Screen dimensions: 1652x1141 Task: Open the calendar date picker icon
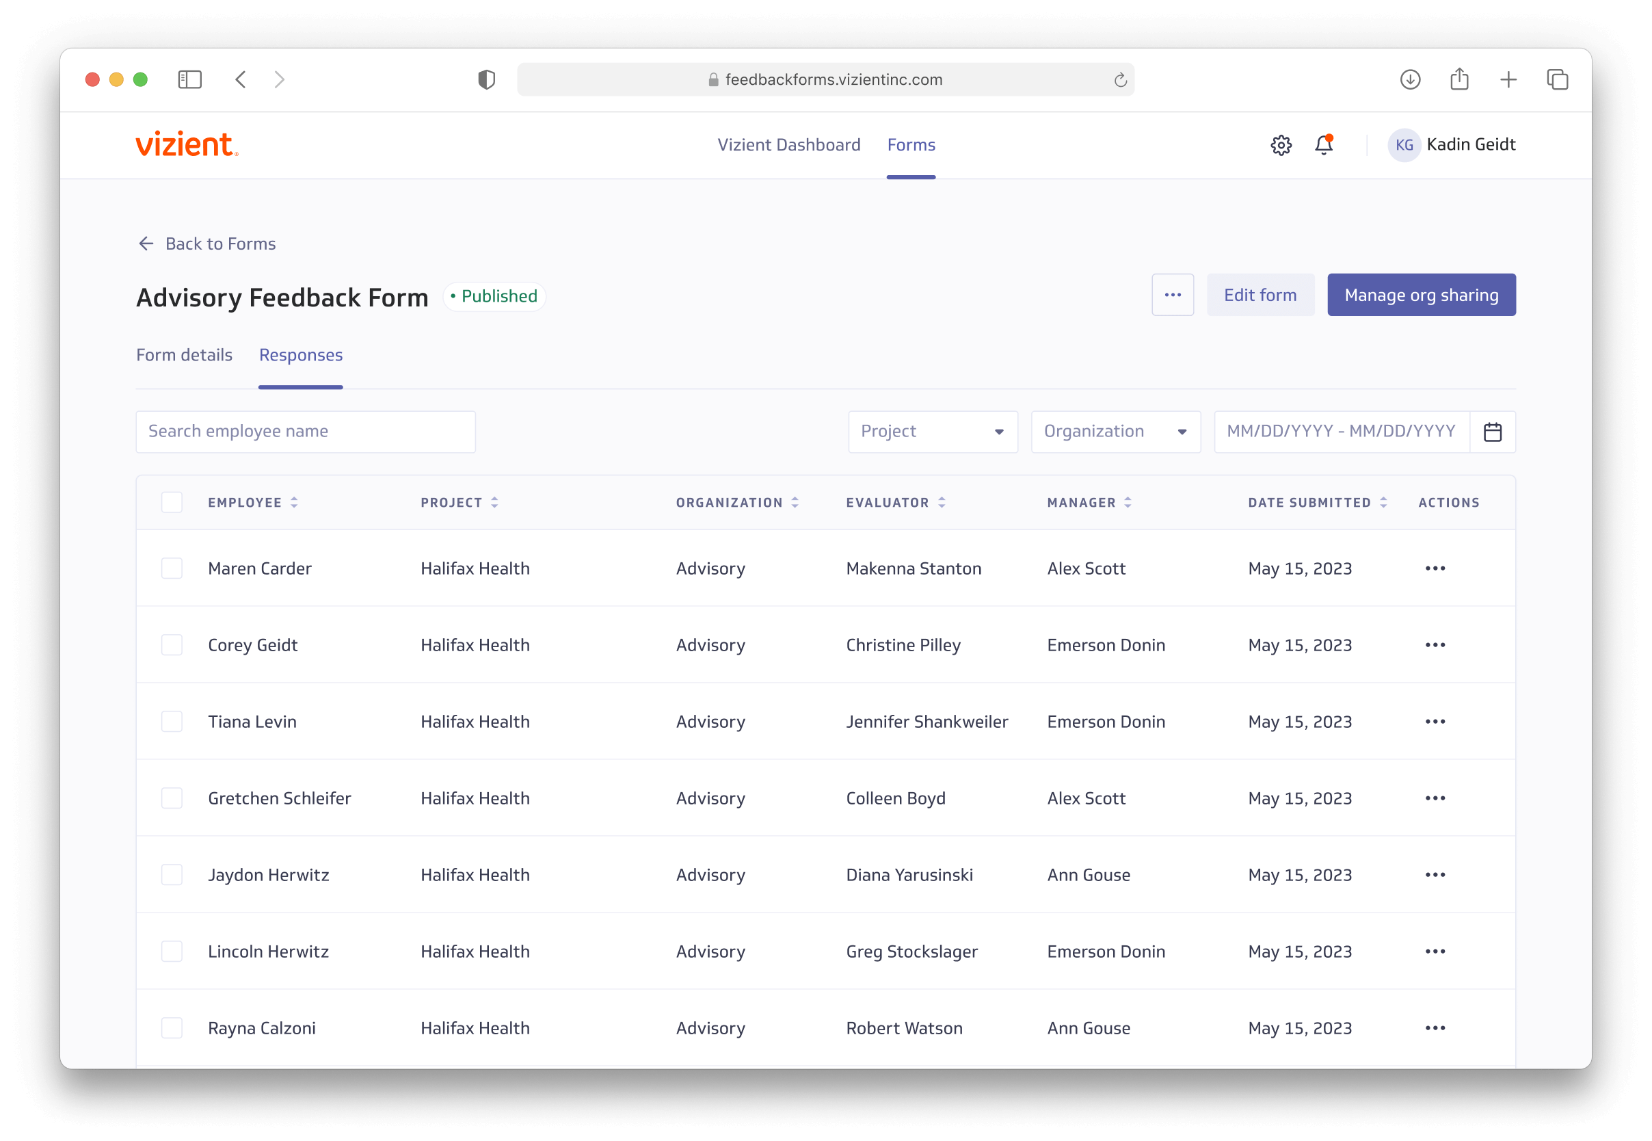pyautogui.click(x=1492, y=432)
